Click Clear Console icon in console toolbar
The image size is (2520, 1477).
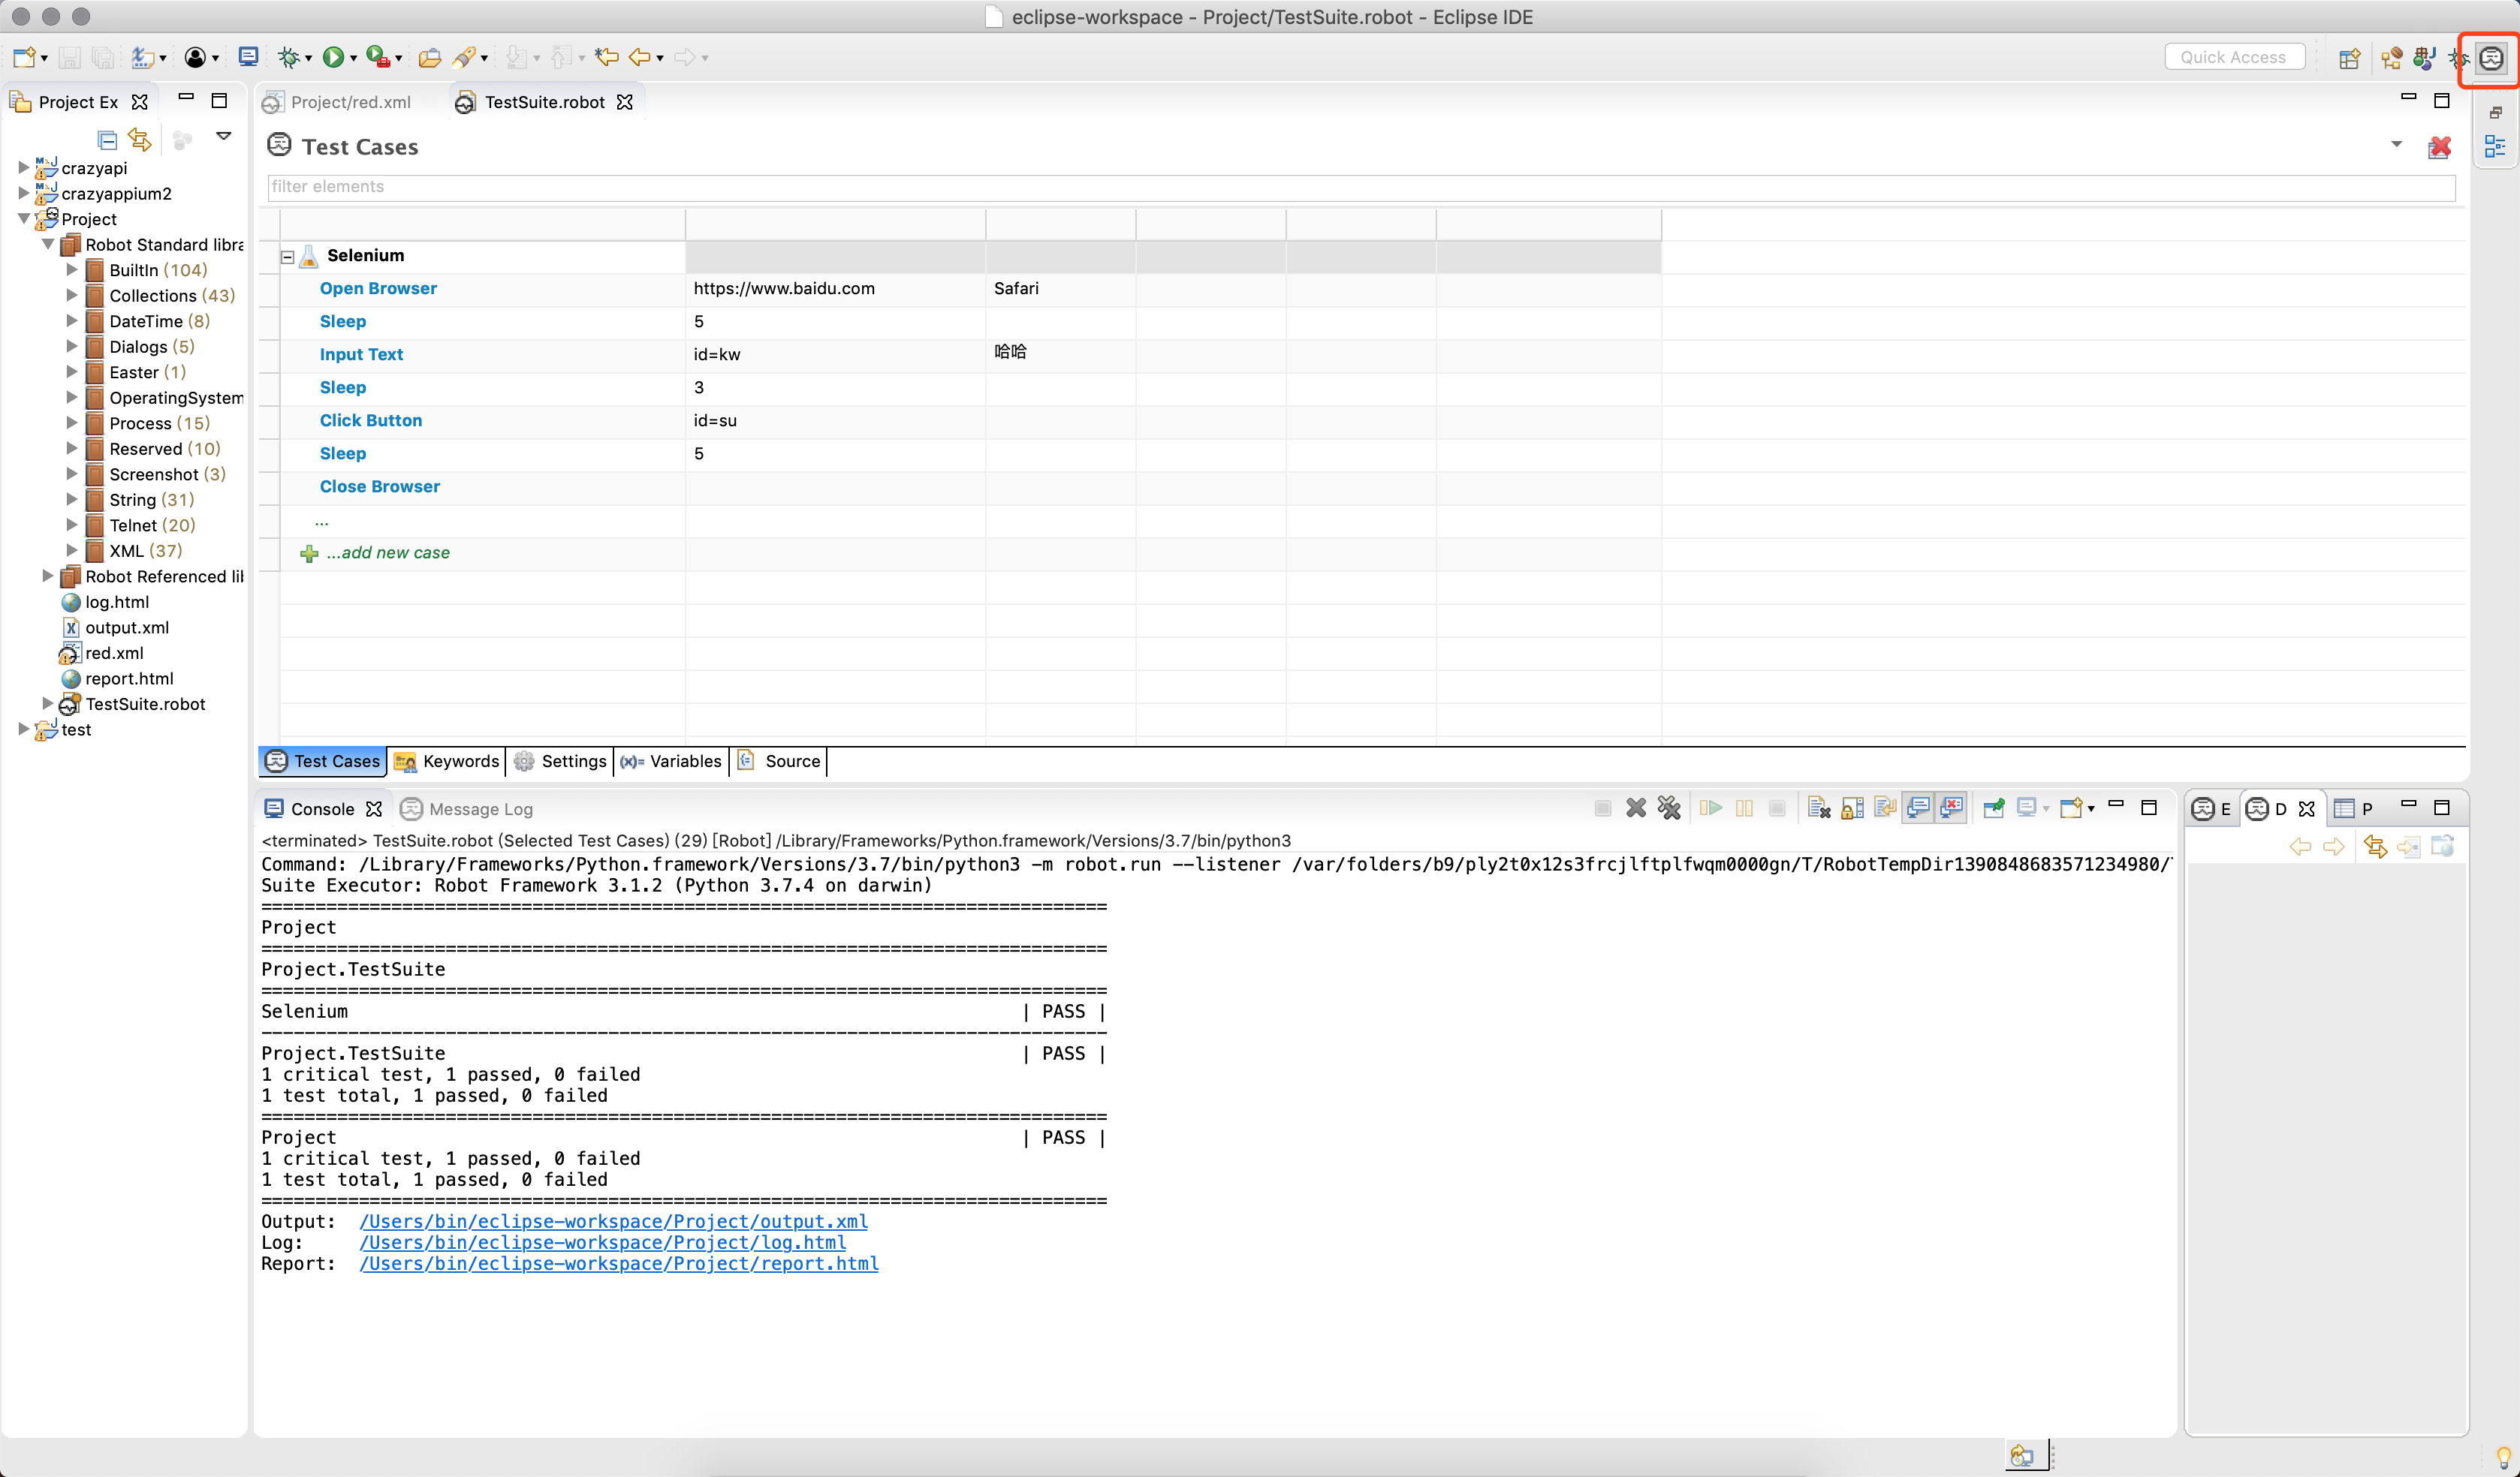pos(1819,808)
